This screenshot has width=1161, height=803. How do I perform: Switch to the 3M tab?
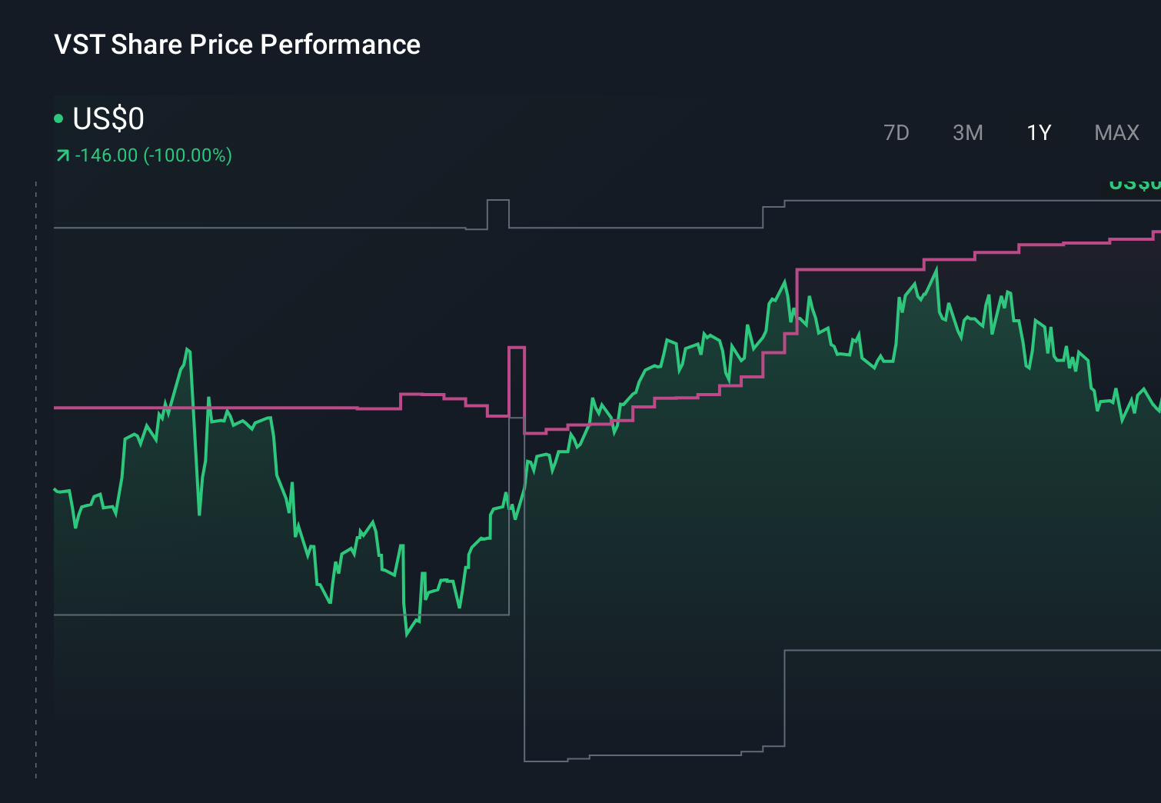coord(968,132)
